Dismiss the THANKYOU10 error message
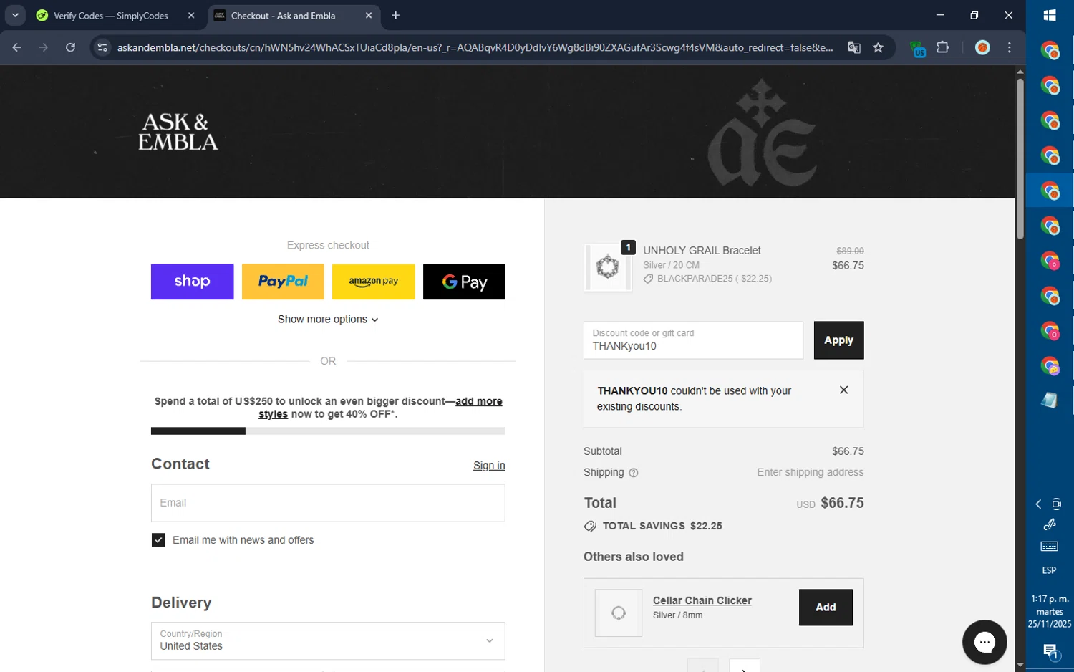This screenshot has width=1074, height=672. (x=843, y=390)
